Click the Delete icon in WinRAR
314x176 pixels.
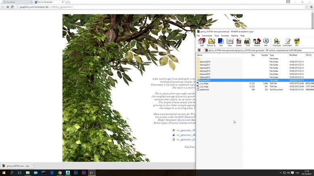239,42
